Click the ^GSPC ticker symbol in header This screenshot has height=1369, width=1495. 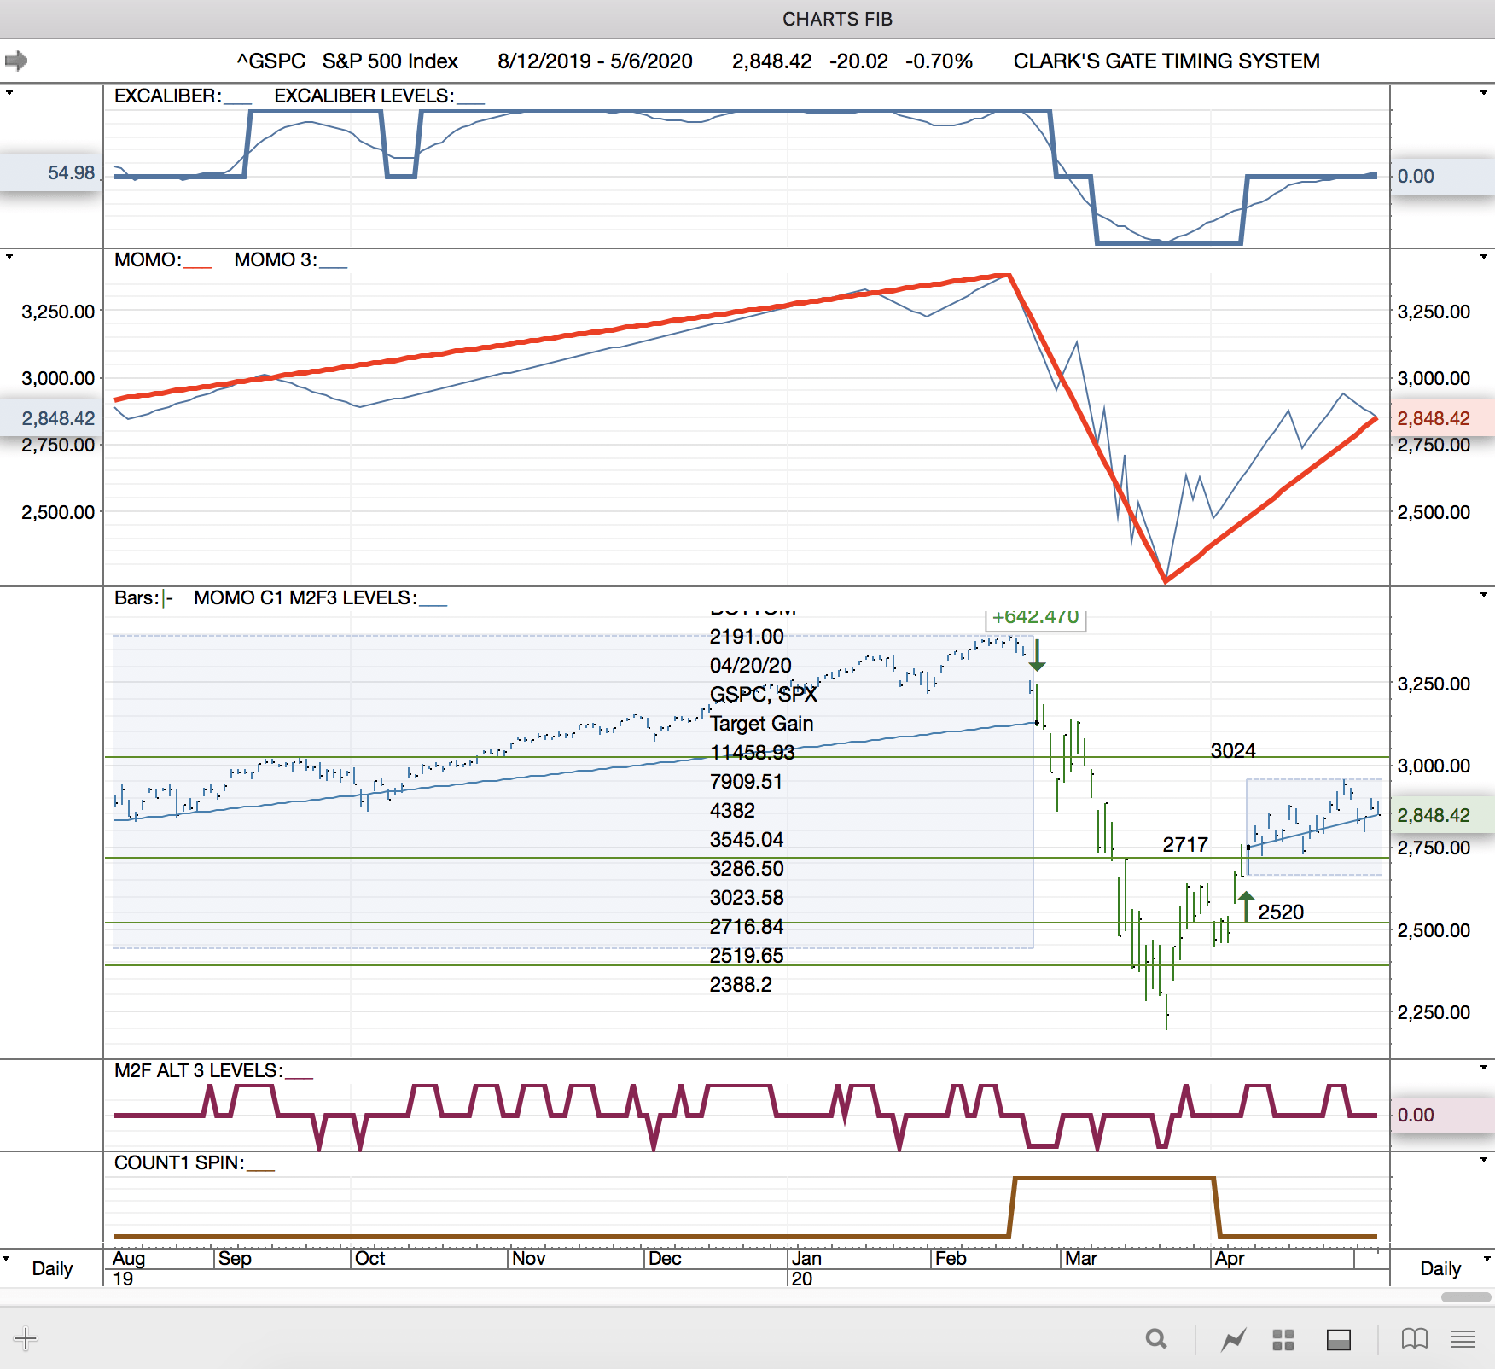tap(270, 61)
